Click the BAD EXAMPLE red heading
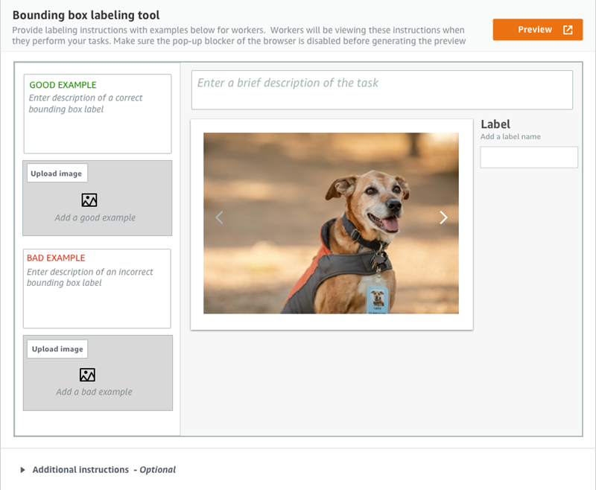 [56, 258]
